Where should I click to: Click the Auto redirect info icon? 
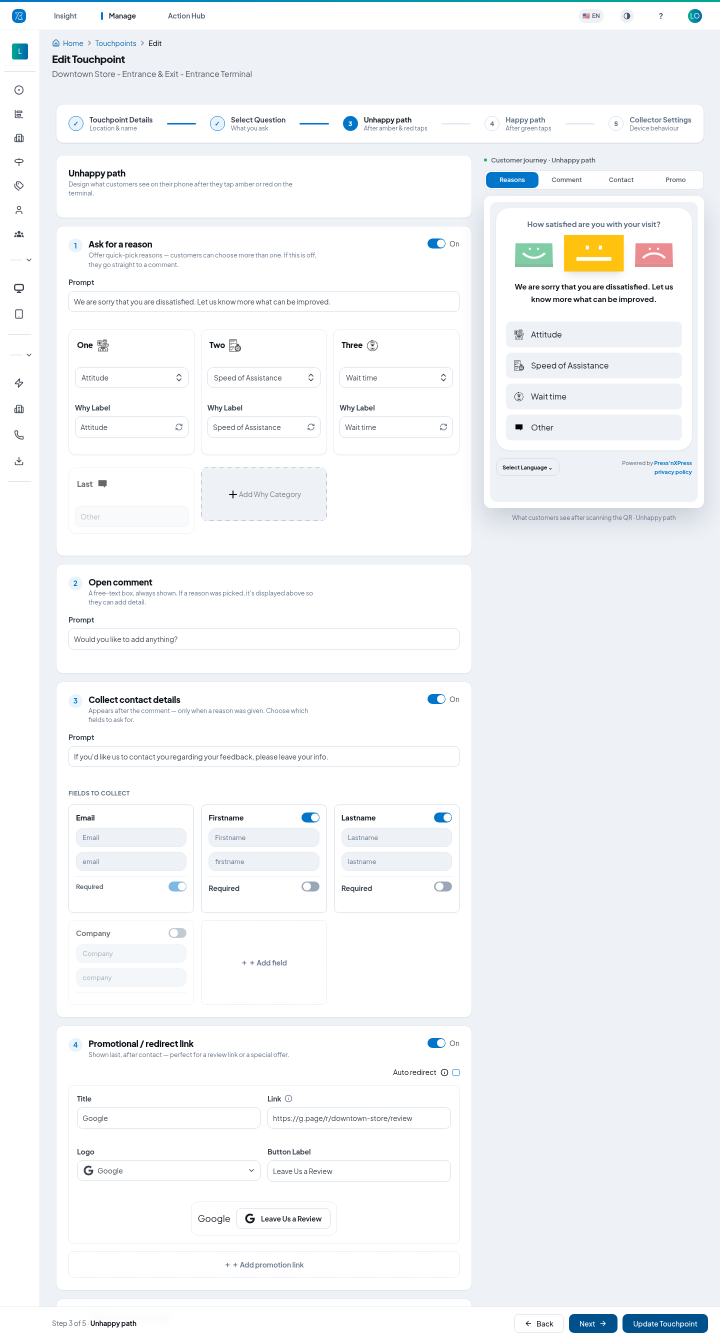pyautogui.click(x=444, y=1072)
